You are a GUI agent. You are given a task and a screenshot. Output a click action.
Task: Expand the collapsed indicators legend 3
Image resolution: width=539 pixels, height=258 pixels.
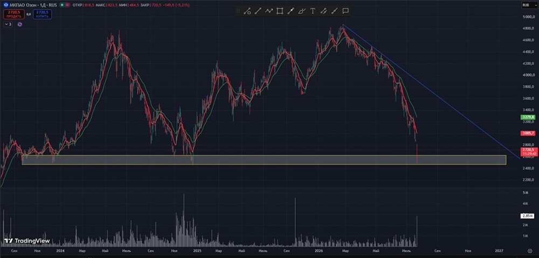[x=8, y=24]
